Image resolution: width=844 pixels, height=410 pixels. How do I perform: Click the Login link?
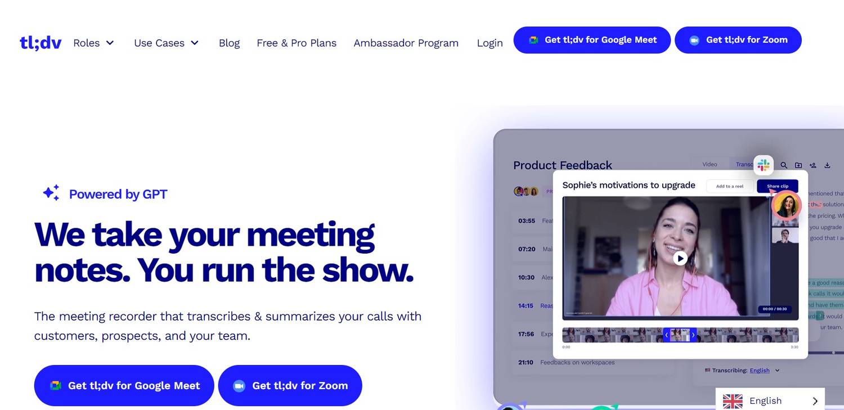point(490,43)
